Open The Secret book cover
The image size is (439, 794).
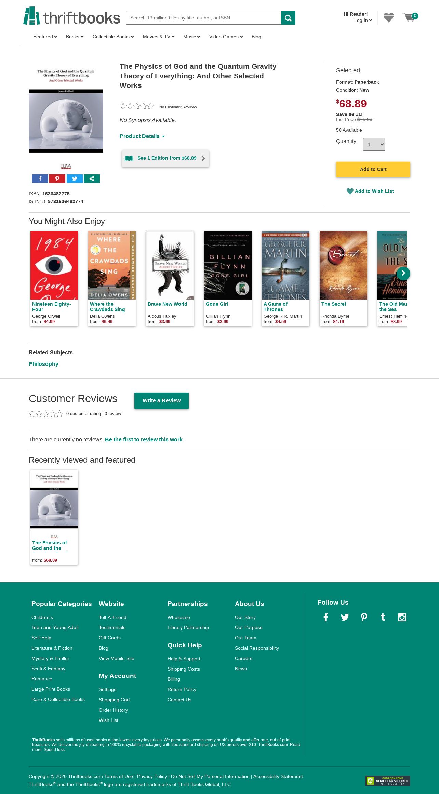pyautogui.click(x=343, y=265)
